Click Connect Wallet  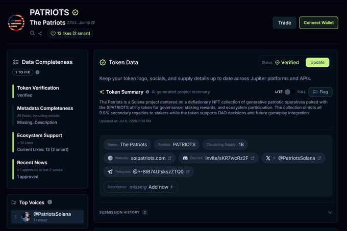[318, 23]
